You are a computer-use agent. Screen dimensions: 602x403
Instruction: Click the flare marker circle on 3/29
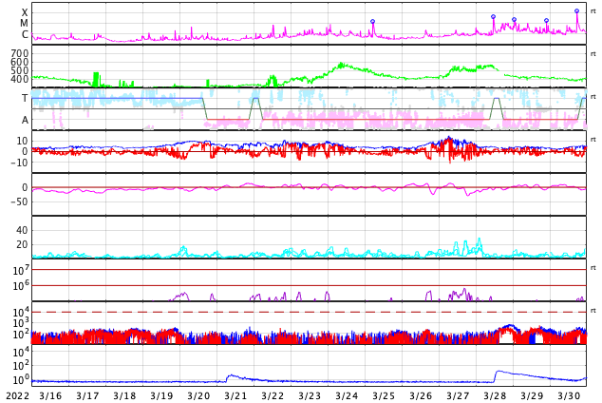[546, 20]
